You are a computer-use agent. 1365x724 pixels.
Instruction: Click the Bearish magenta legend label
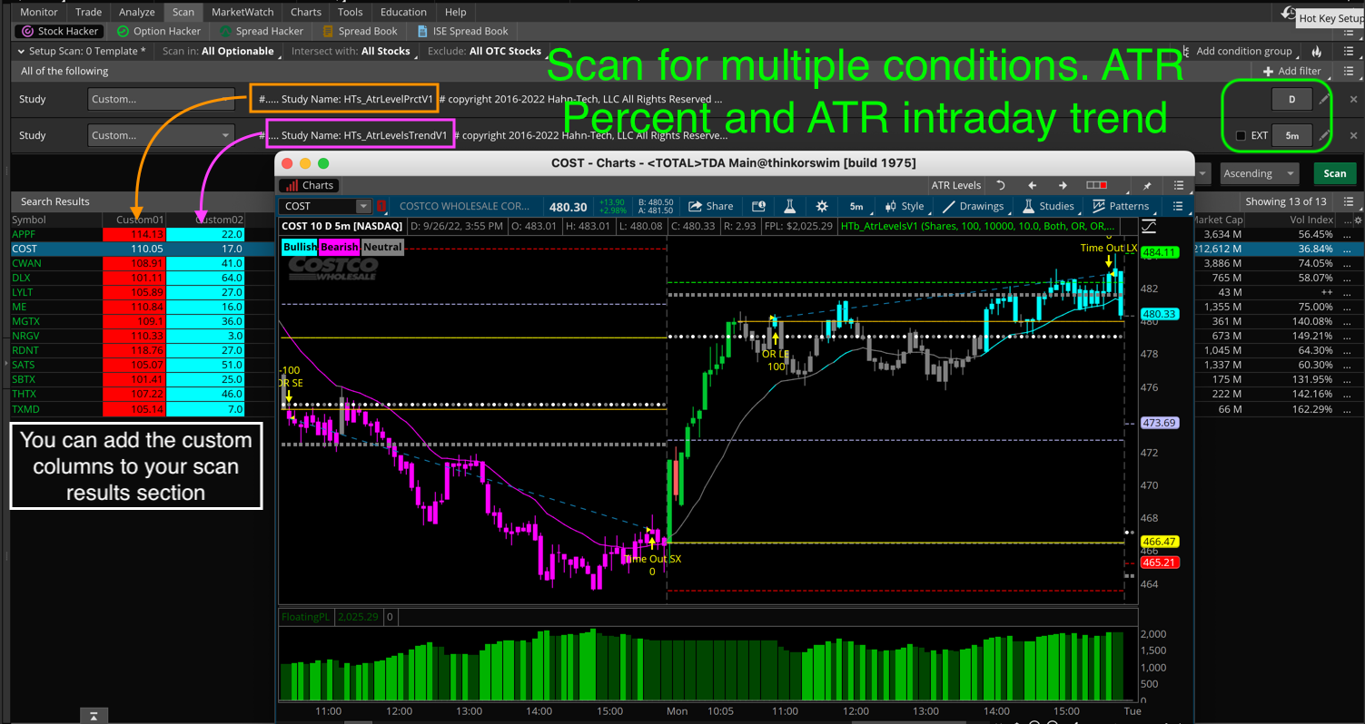pyautogui.click(x=339, y=247)
